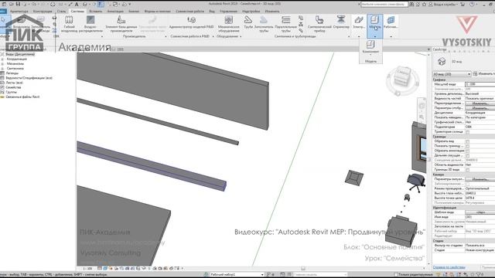The width and height of the screenshot is (495, 278).
Task: Click the View Template <Нет> button
Action: pos(480,212)
